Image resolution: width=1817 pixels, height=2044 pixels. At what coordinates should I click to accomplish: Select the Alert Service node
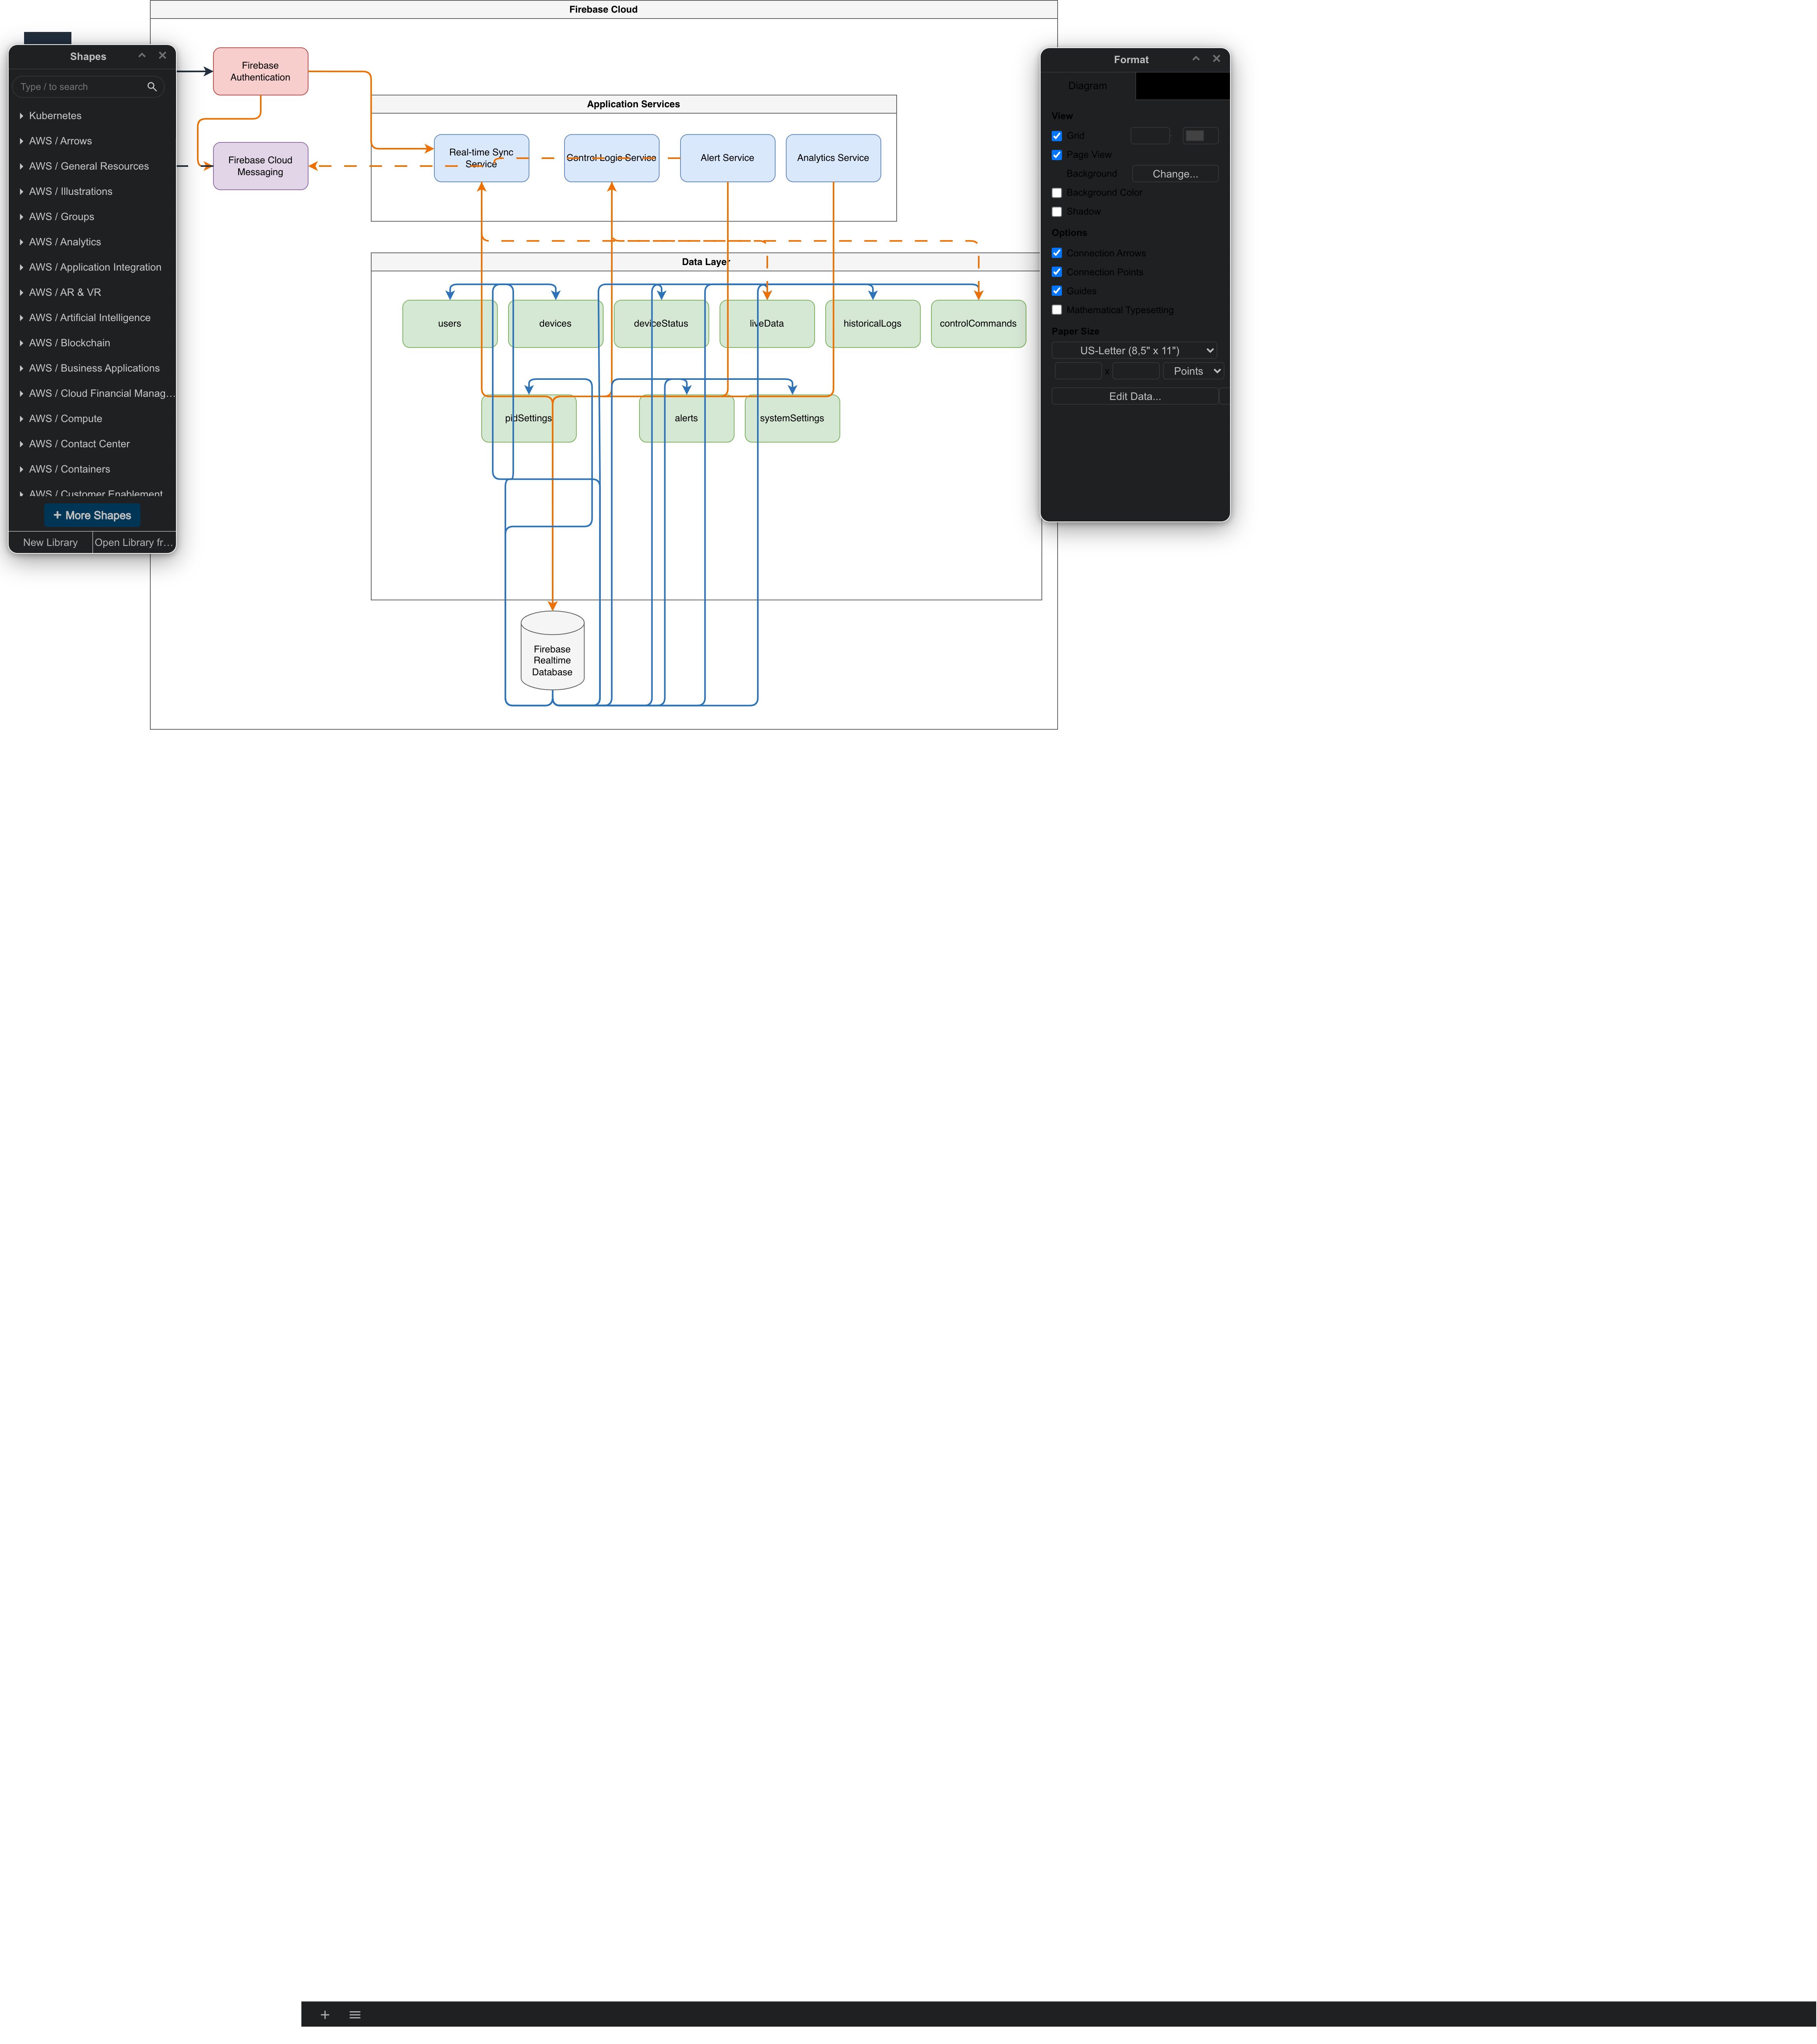[727, 158]
